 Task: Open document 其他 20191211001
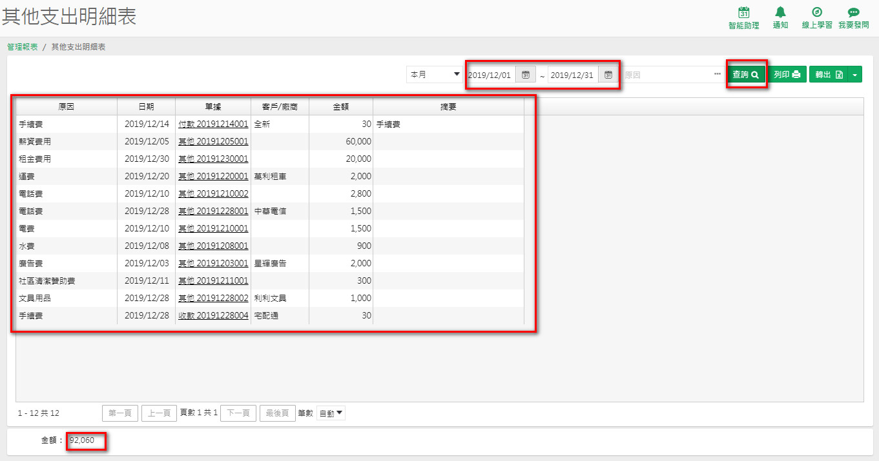(213, 281)
